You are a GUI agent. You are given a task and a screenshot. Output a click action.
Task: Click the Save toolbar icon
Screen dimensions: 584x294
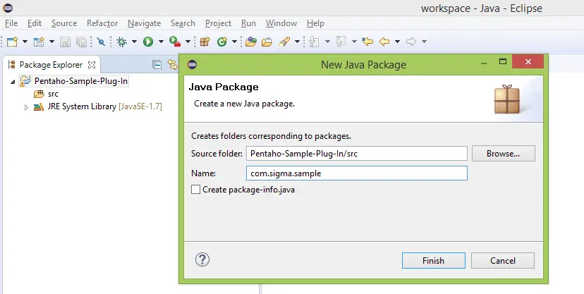tap(65, 42)
